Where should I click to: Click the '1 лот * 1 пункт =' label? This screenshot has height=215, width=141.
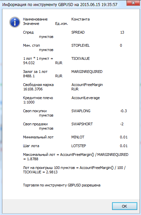[38, 58]
